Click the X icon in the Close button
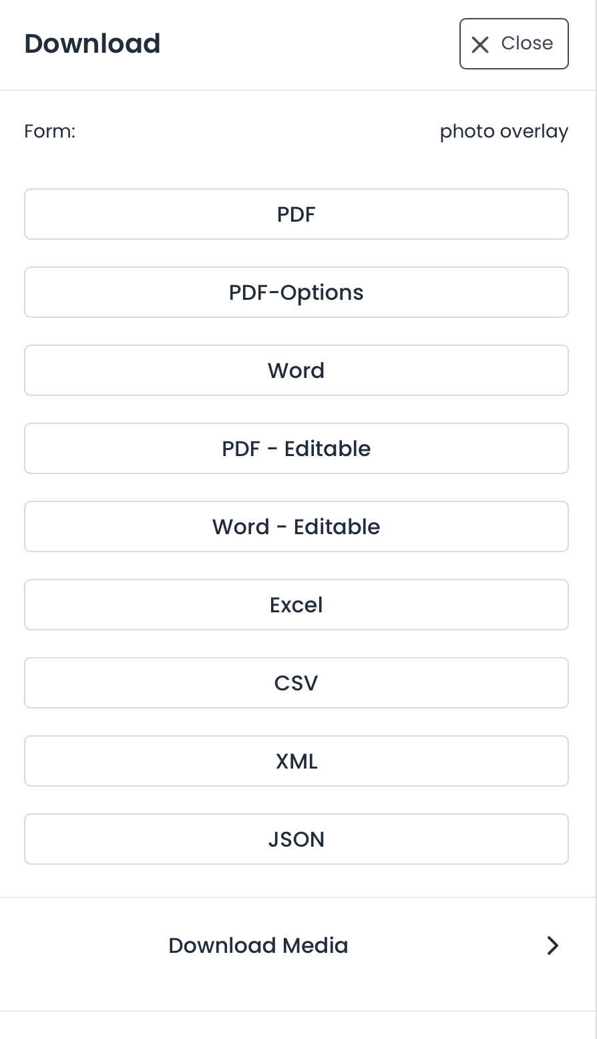This screenshot has width=597, height=1039. (479, 44)
